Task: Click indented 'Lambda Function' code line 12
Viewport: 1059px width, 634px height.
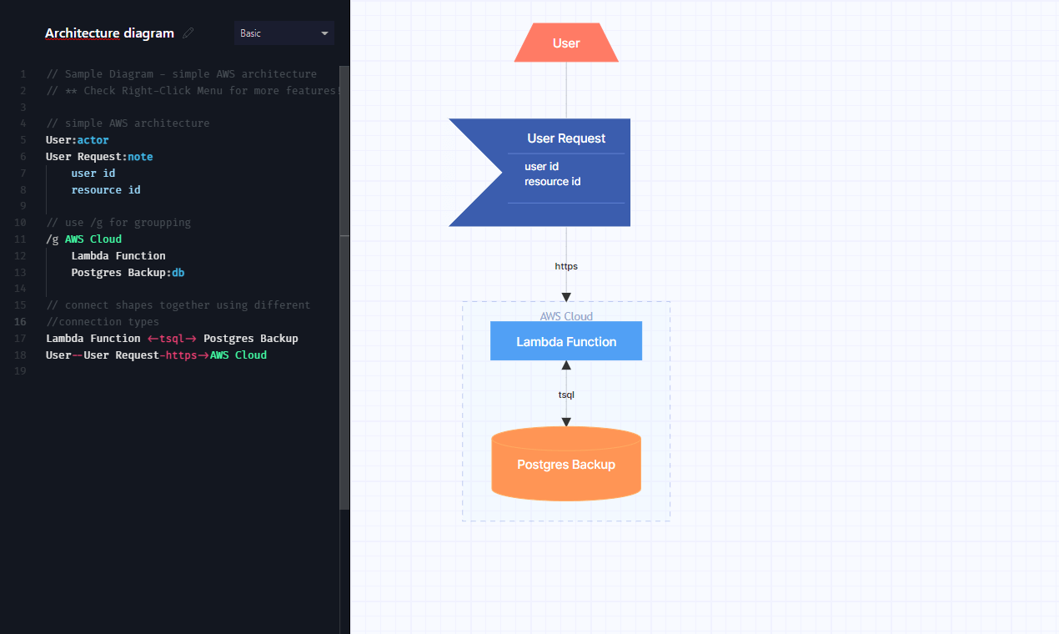Action: tap(118, 255)
